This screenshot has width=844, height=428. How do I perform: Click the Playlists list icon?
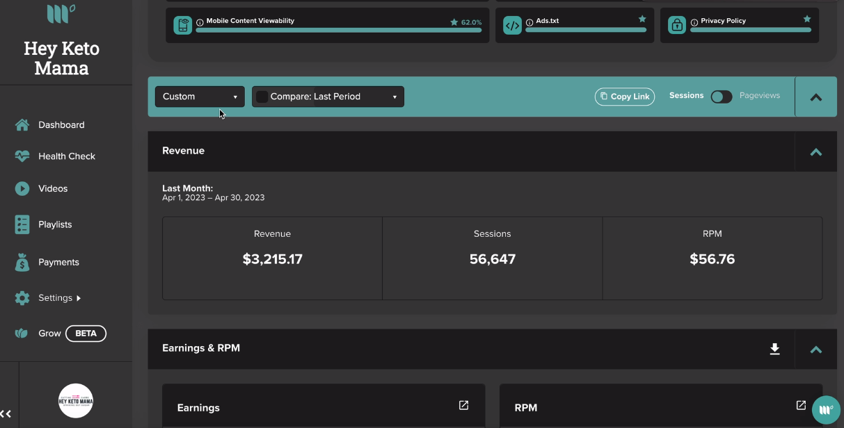22,224
